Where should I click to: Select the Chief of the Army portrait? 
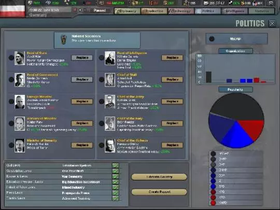(110, 102)
